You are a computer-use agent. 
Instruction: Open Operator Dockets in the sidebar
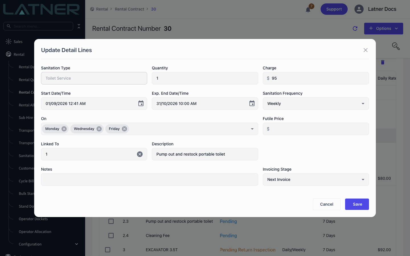33,219
